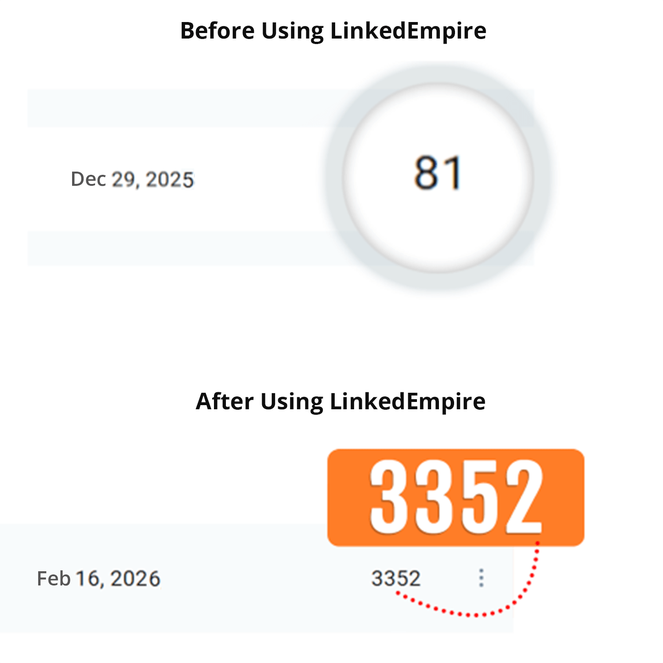
Task: Click the year 2025 in the date
Action: 169,179
